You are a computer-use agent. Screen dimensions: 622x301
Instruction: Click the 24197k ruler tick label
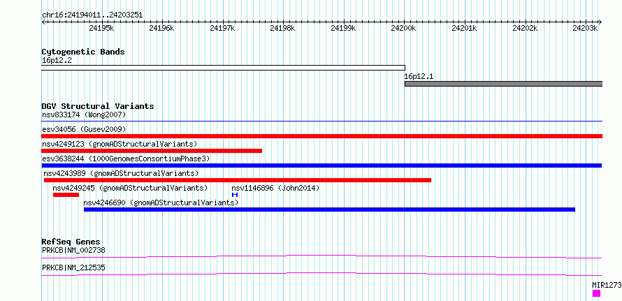tap(222, 28)
